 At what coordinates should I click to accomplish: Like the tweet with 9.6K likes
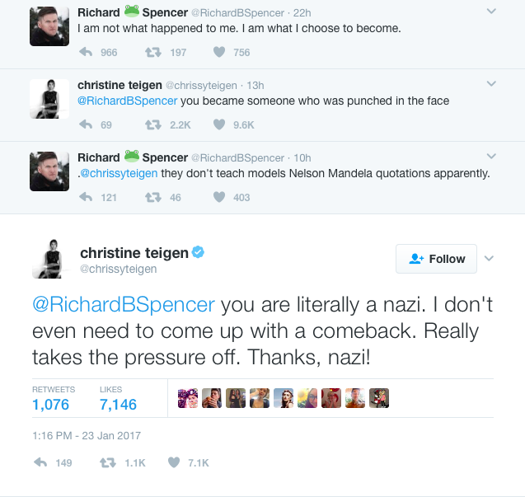click(x=219, y=125)
